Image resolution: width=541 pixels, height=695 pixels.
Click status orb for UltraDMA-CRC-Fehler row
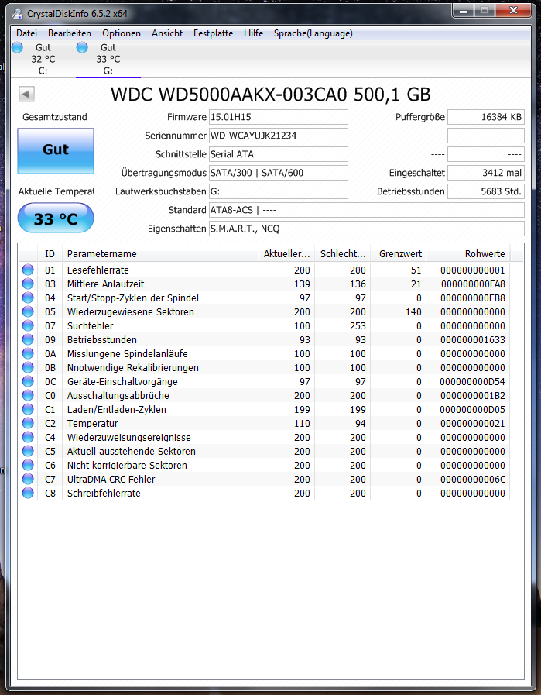point(28,479)
